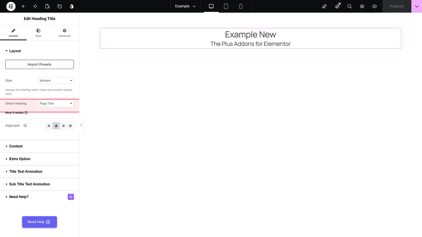Collapse the Layout section

point(40,51)
